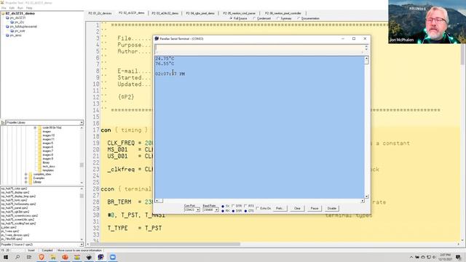Switch to the P2 01_i2c_devices tab

tap(100, 13)
